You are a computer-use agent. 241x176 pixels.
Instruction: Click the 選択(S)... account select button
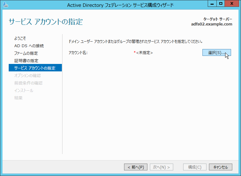click(216, 52)
